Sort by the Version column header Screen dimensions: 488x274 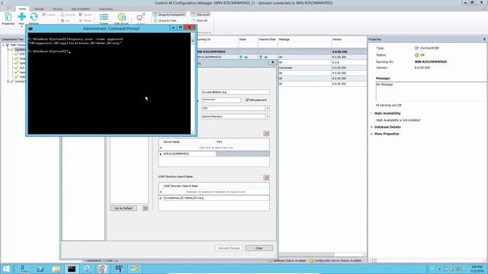pyautogui.click(x=348, y=40)
